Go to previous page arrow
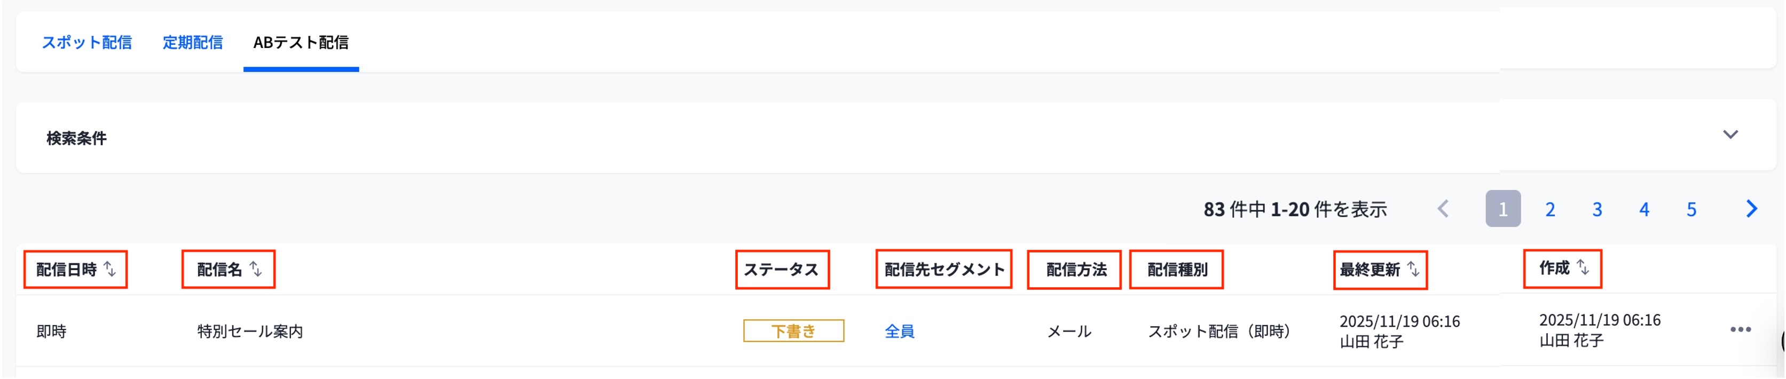The width and height of the screenshot is (1786, 379). click(1444, 209)
